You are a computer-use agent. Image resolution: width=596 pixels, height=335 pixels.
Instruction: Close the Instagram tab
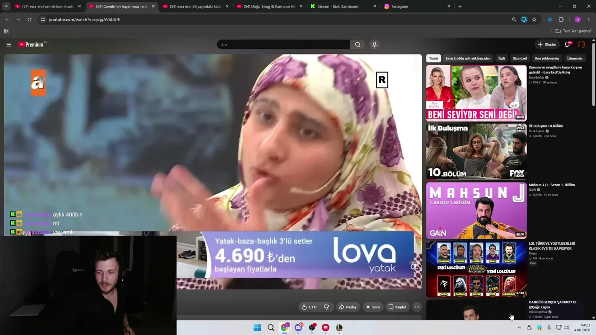point(449,7)
